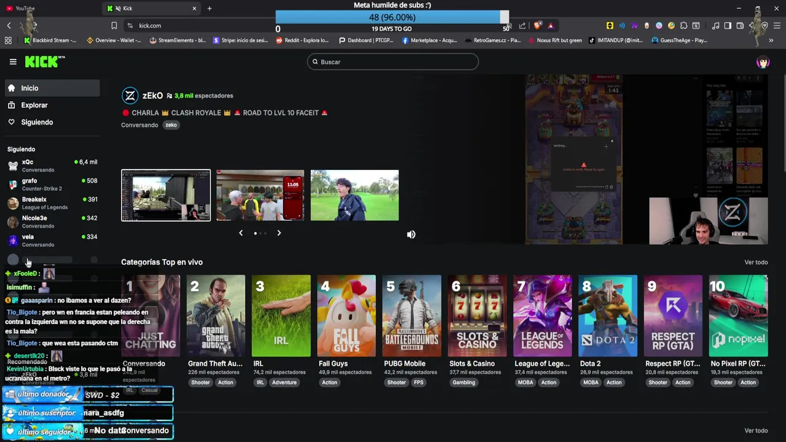Open the Grand Theft Auto category card
Viewport: 786px width, 442px height.
216,316
